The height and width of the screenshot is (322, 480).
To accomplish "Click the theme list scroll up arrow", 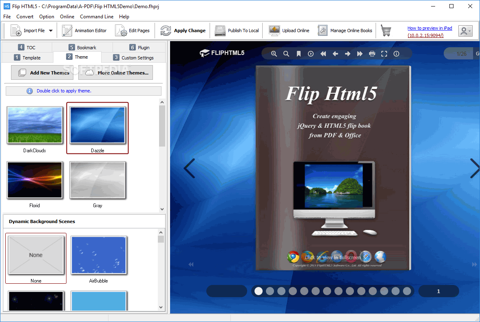I will 162,102.
